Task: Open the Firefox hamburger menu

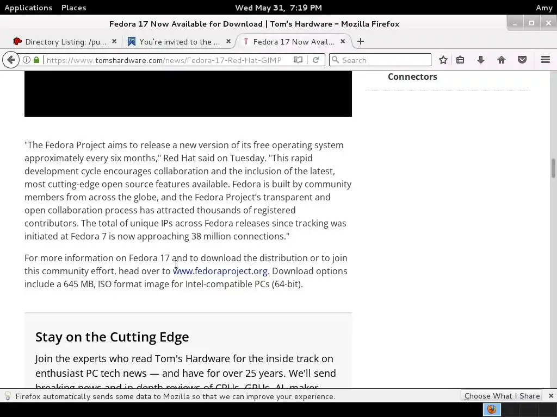Action: click(546, 60)
